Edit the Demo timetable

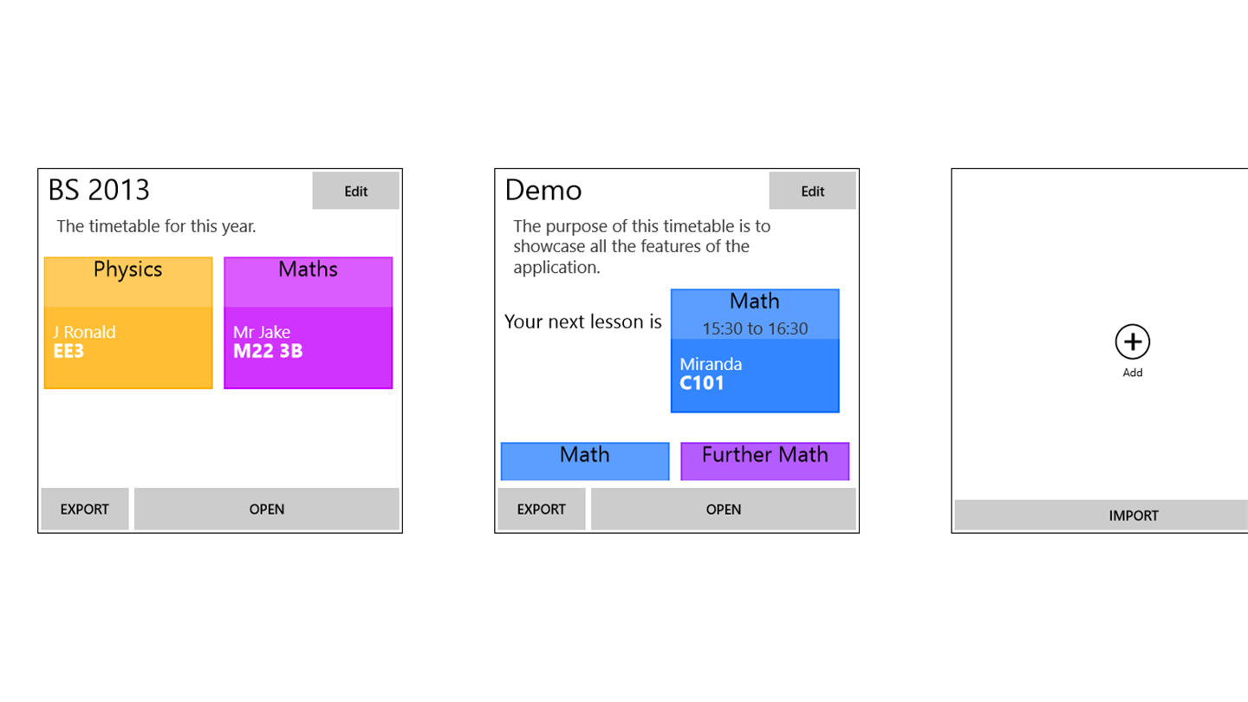coord(812,191)
